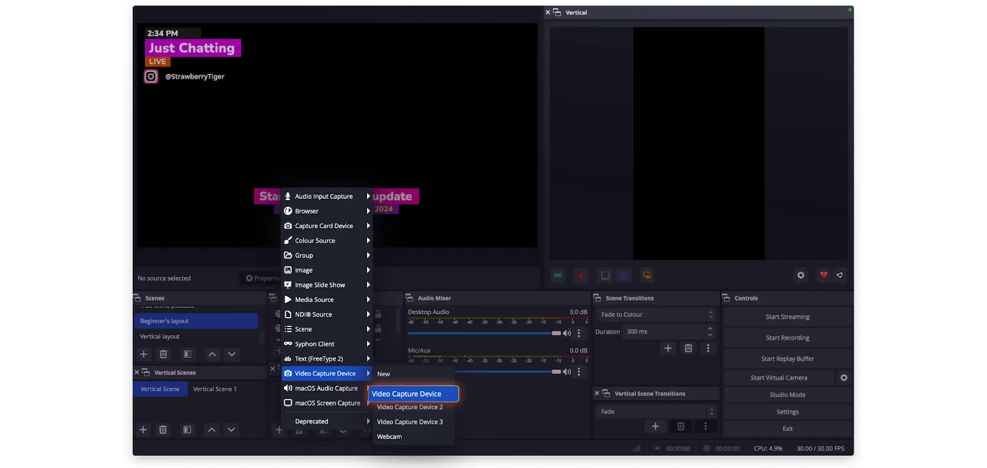This screenshot has height=468, width=987.
Task: Click red record icon under Vertical preview
Action: point(580,275)
